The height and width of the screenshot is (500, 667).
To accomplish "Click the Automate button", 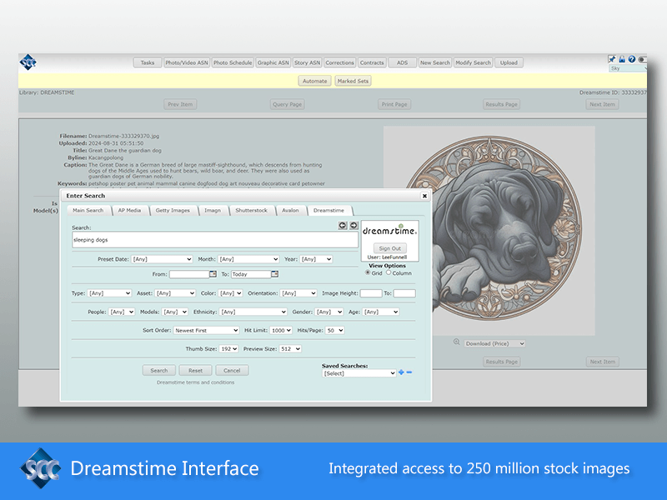I will pyautogui.click(x=315, y=81).
